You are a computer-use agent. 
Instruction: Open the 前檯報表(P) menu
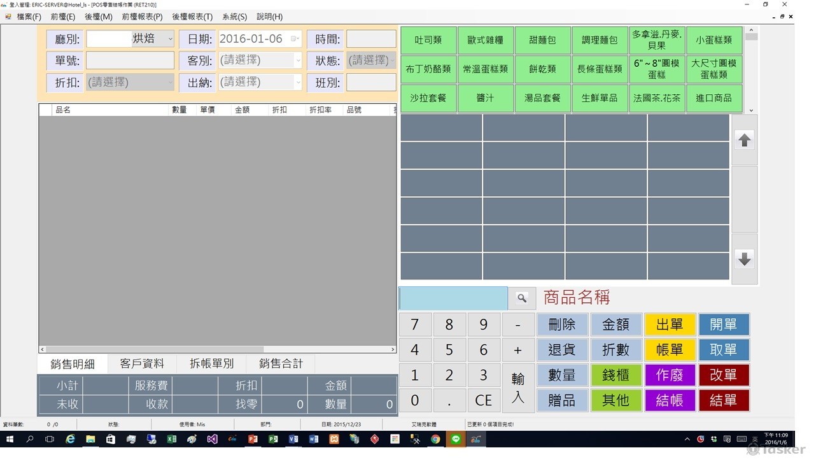[142, 17]
